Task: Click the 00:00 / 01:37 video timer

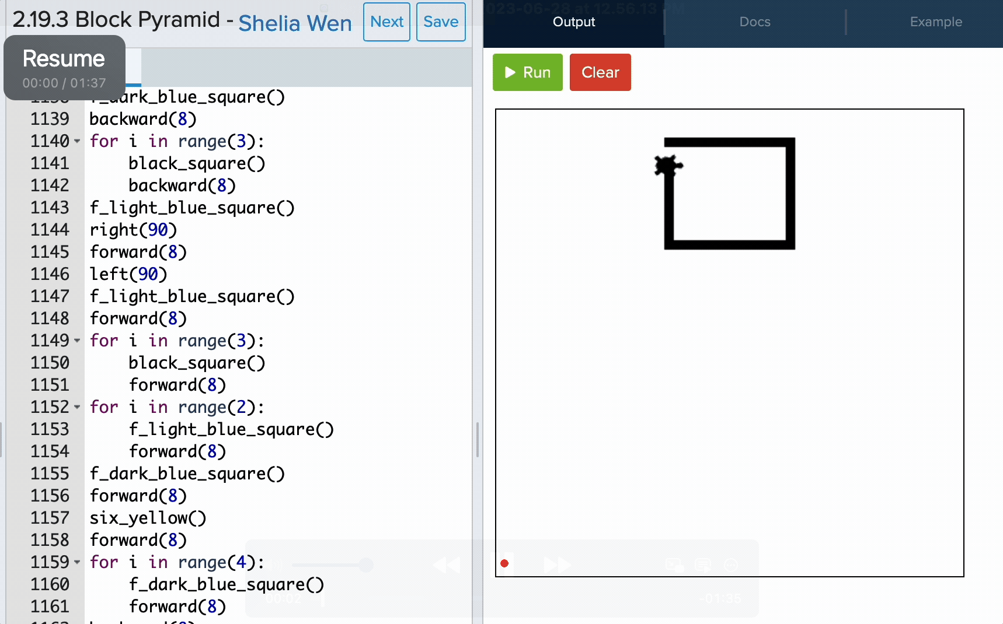Action: coord(64,83)
